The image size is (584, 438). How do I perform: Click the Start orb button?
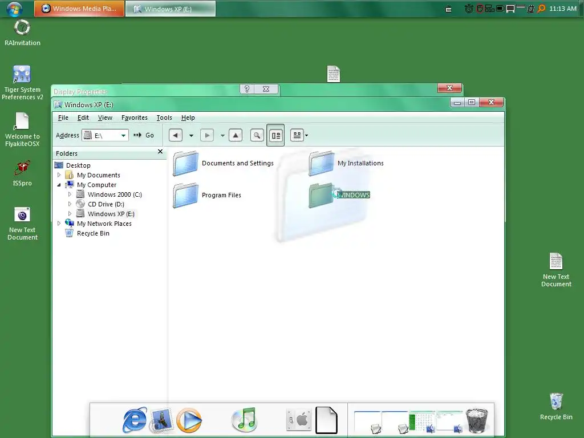[14, 9]
